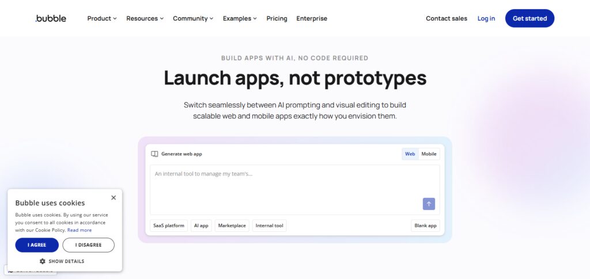The width and height of the screenshot is (590, 279).
Task: Click the Get started button
Action: [x=530, y=18]
